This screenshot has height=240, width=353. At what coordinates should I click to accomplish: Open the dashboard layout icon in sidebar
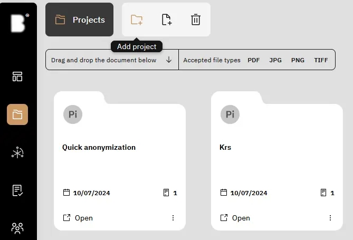point(17,76)
